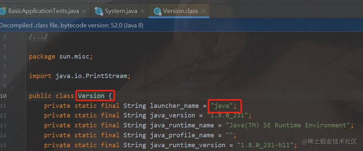Viewport: 363px width, 151px height.
Task: Click the "java" string literal
Action: click(x=222, y=106)
